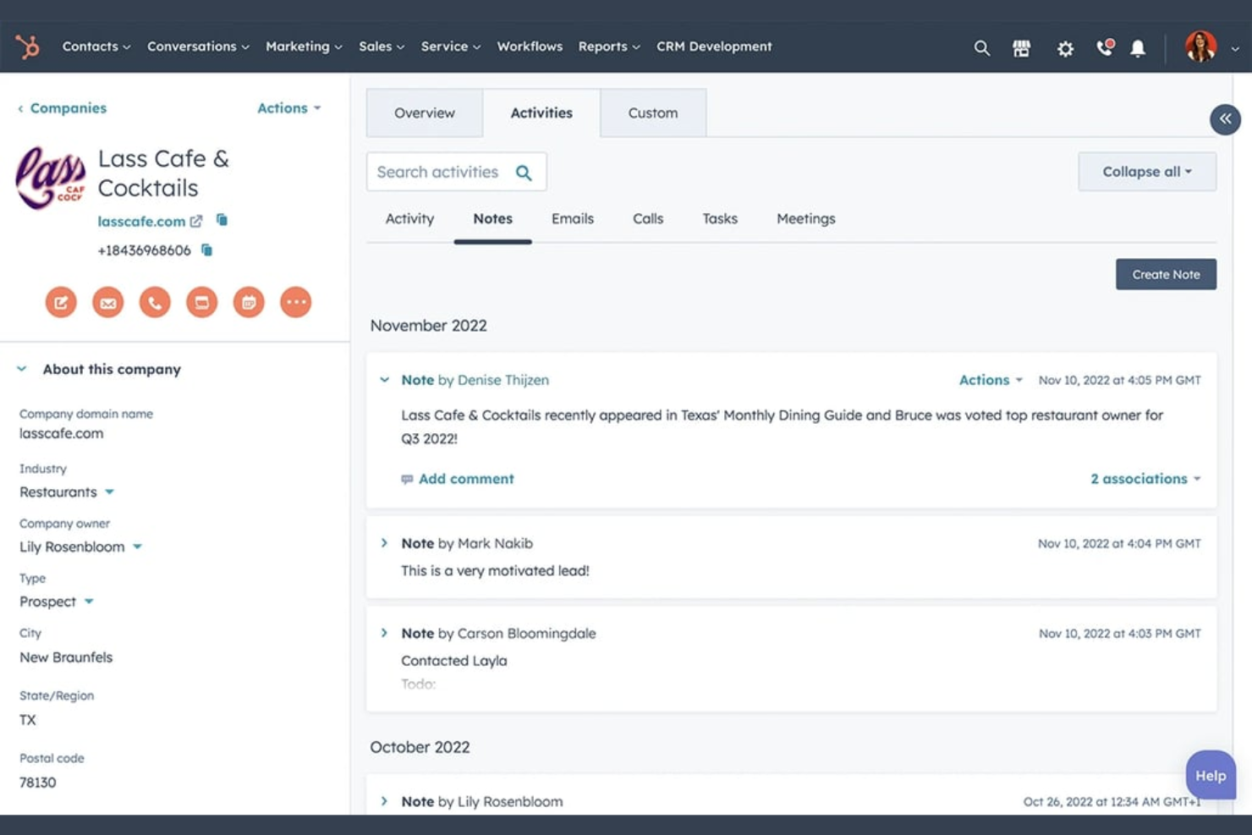
Task: Open the calling phone icon in navbar
Action: point(1105,47)
